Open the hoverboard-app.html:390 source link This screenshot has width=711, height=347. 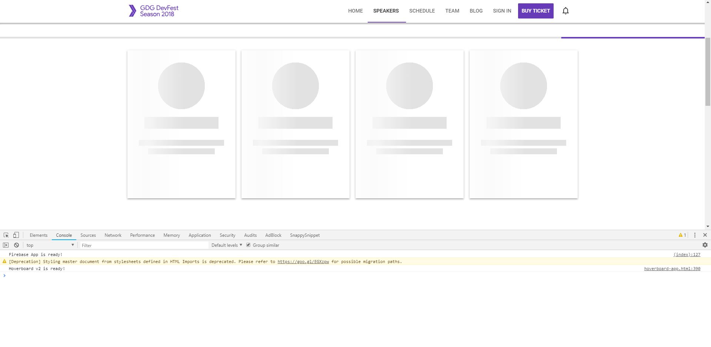671,269
